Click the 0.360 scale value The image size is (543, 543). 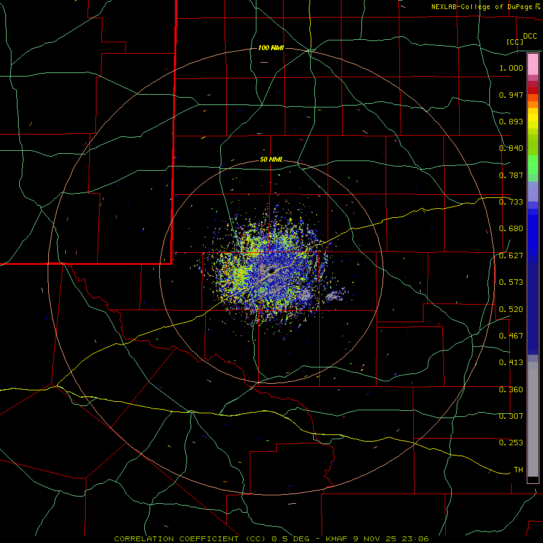(x=511, y=390)
